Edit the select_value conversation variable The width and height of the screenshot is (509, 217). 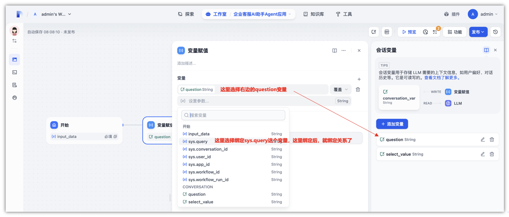pyautogui.click(x=483, y=154)
